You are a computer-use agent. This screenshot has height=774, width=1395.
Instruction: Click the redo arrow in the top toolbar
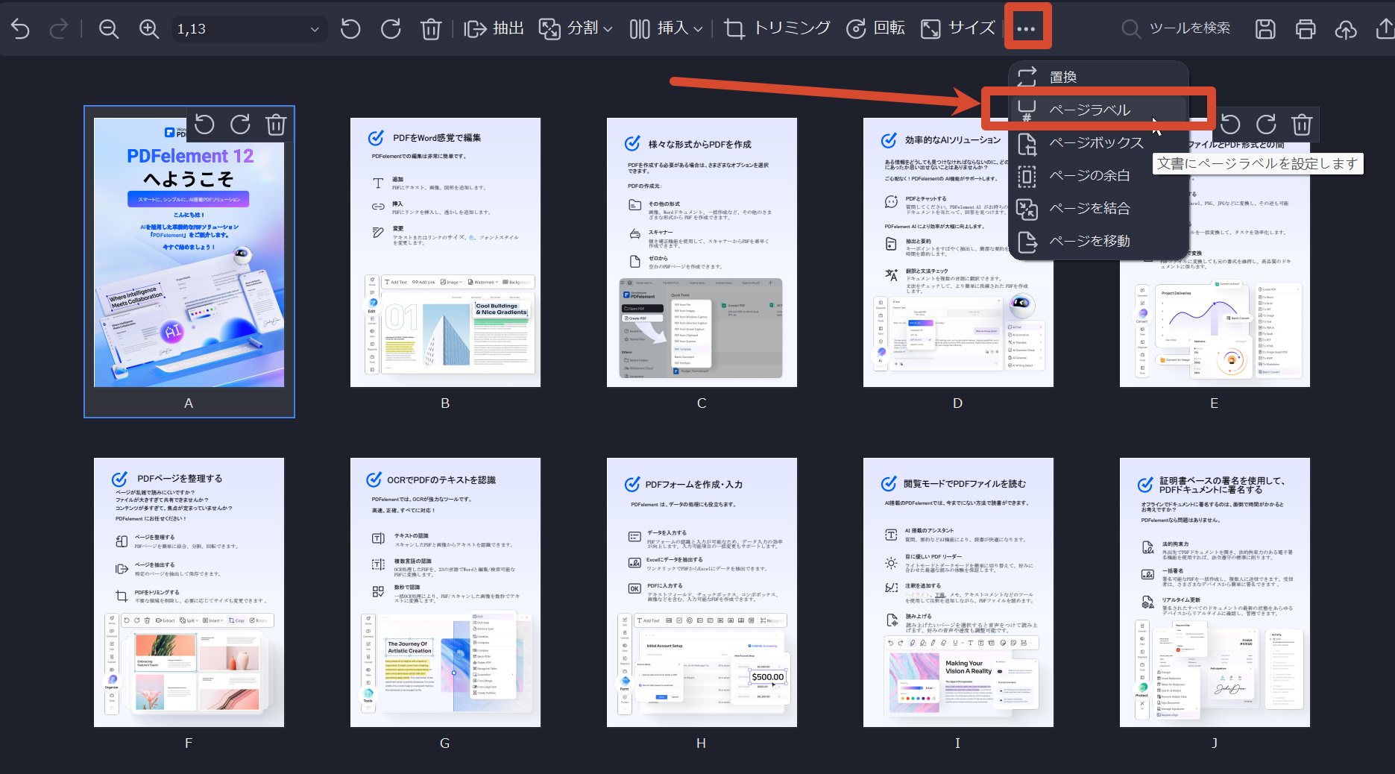point(58,29)
